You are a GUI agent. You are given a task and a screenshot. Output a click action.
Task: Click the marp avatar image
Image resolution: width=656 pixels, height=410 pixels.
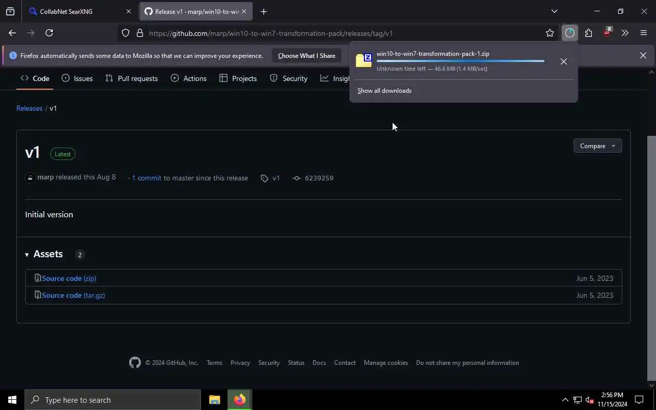(x=30, y=178)
